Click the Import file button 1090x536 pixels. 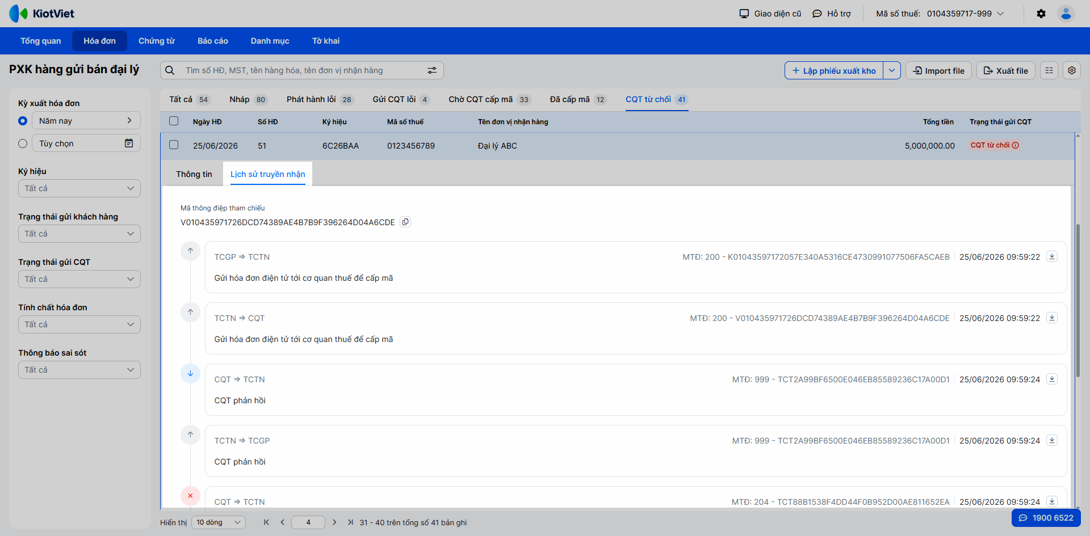point(938,70)
